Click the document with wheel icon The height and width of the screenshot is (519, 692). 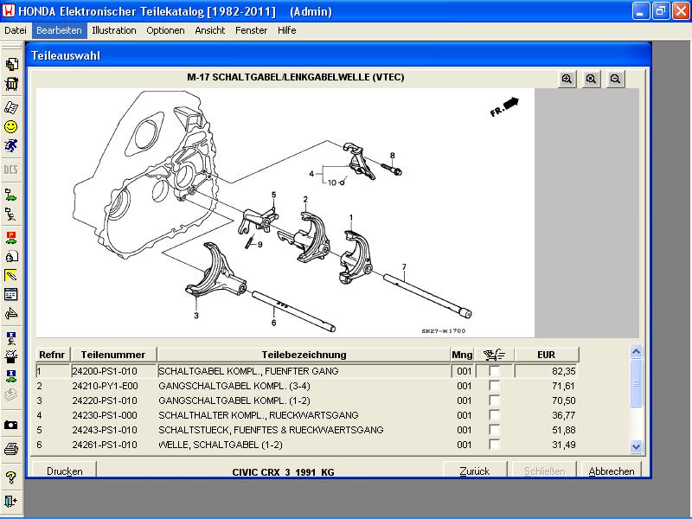coord(11,256)
